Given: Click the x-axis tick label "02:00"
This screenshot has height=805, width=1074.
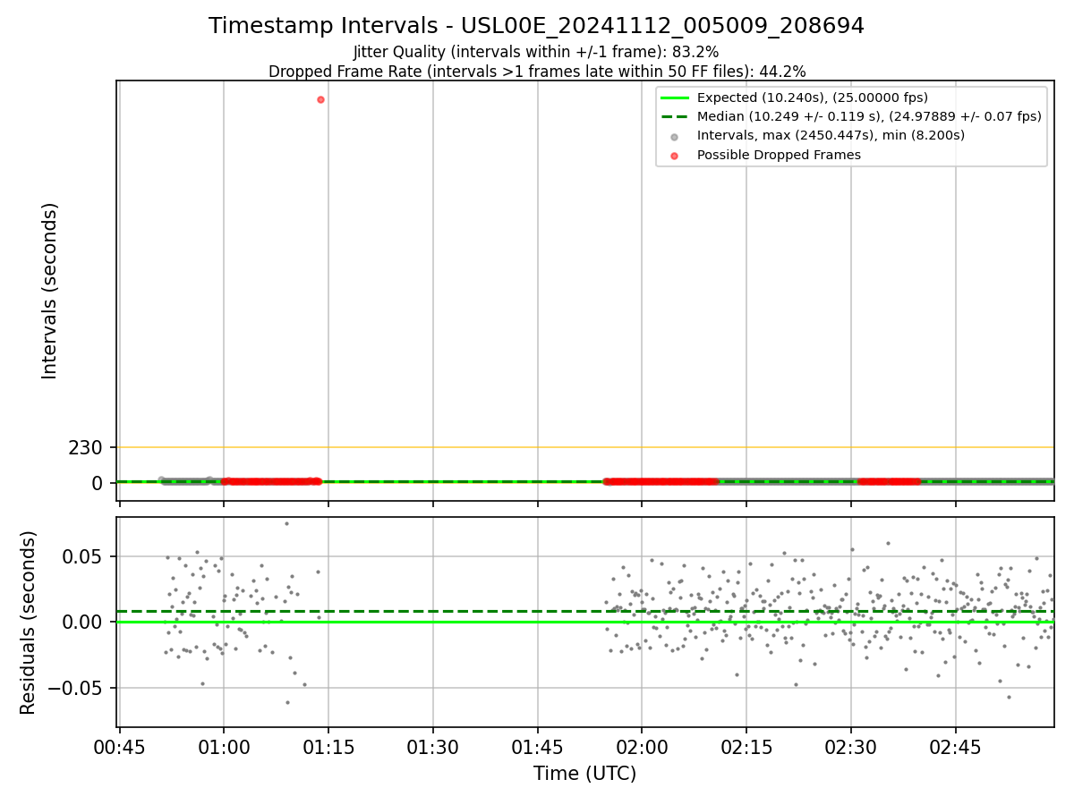Looking at the screenshot, I should pyautogui.click(x=642, y=746).
